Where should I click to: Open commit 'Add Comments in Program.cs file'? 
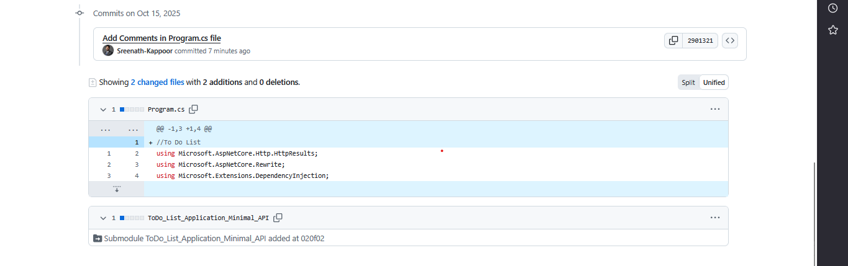(162, 38)
